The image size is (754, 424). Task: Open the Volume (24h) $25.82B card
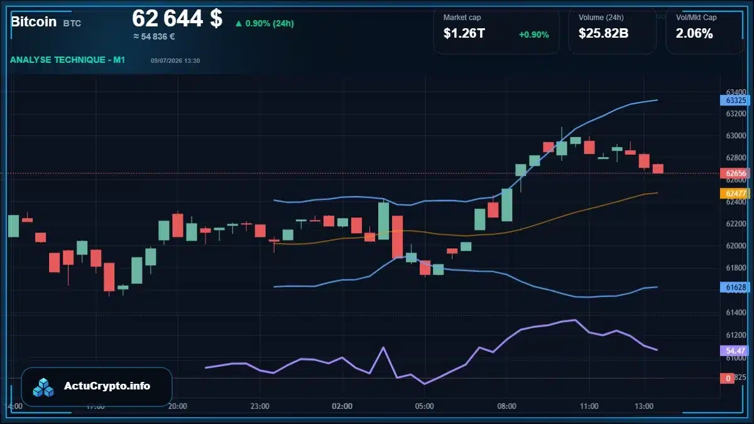tap(612, 30)
